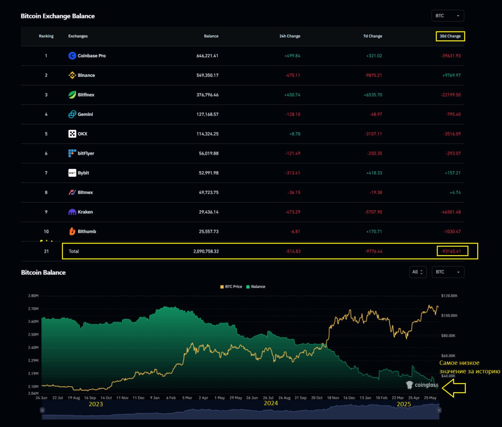This screenshot has height=427, width=502.
Task: Open the Bitmex exchange link
Action: (85, 192)
